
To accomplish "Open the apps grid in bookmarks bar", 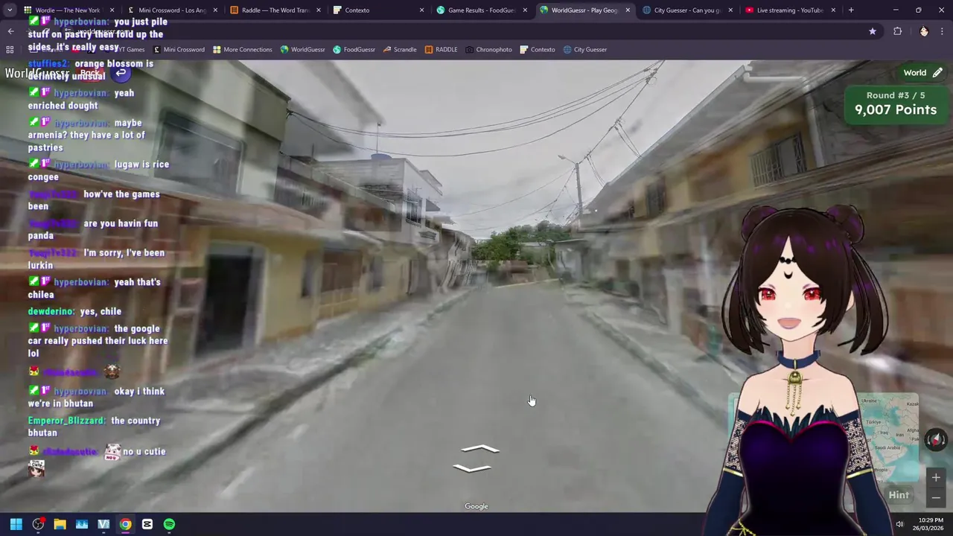I will point(10,49).
